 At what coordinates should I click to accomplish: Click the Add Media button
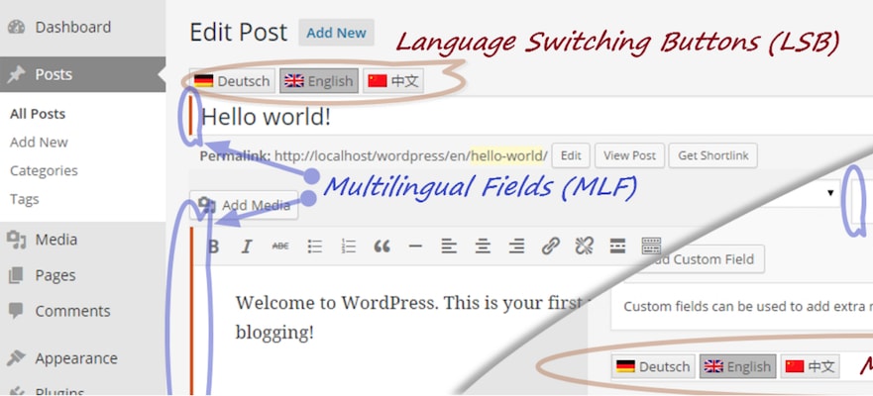pyautogui.click(x=245, y=205)
